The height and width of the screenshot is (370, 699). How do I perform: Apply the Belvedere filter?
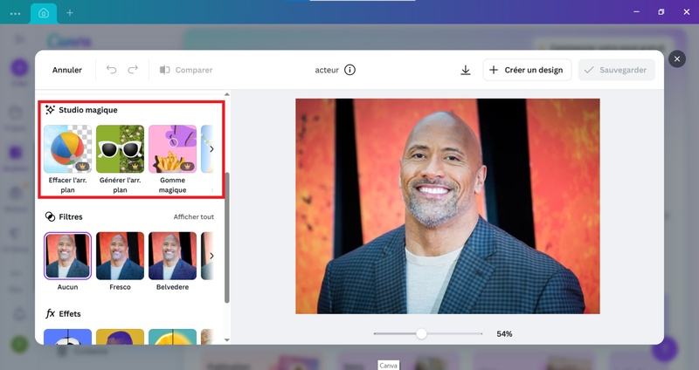pyautogui.click(x=172, y=256)
